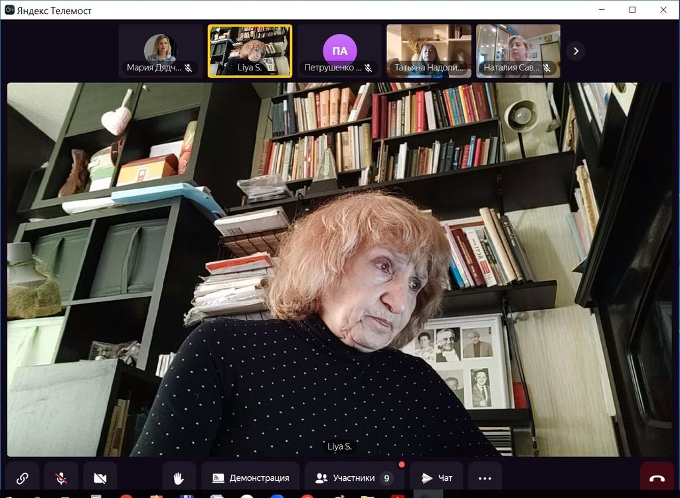Select the highlighted Liya S. thumbnail

(250, 50)
